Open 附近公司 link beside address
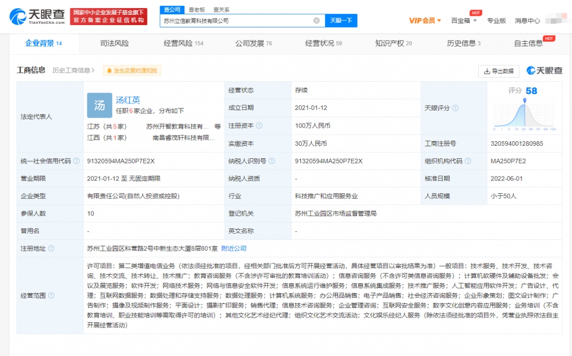This screenshot has width=572, height=356. tap(234, 249)
